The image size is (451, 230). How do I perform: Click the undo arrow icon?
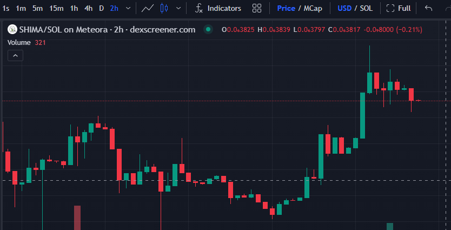coord(429,8)
